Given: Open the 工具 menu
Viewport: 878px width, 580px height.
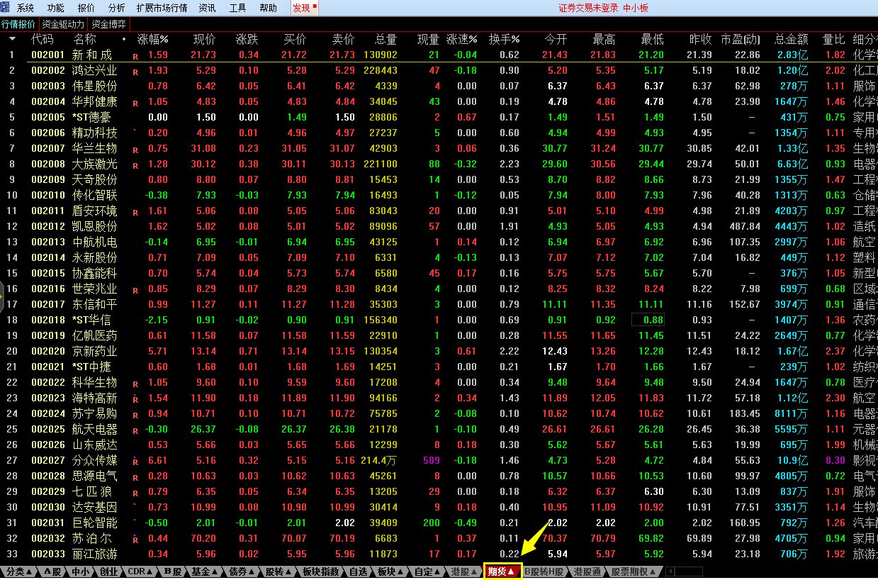Looking at the screenshot, I should coord(238,9).
